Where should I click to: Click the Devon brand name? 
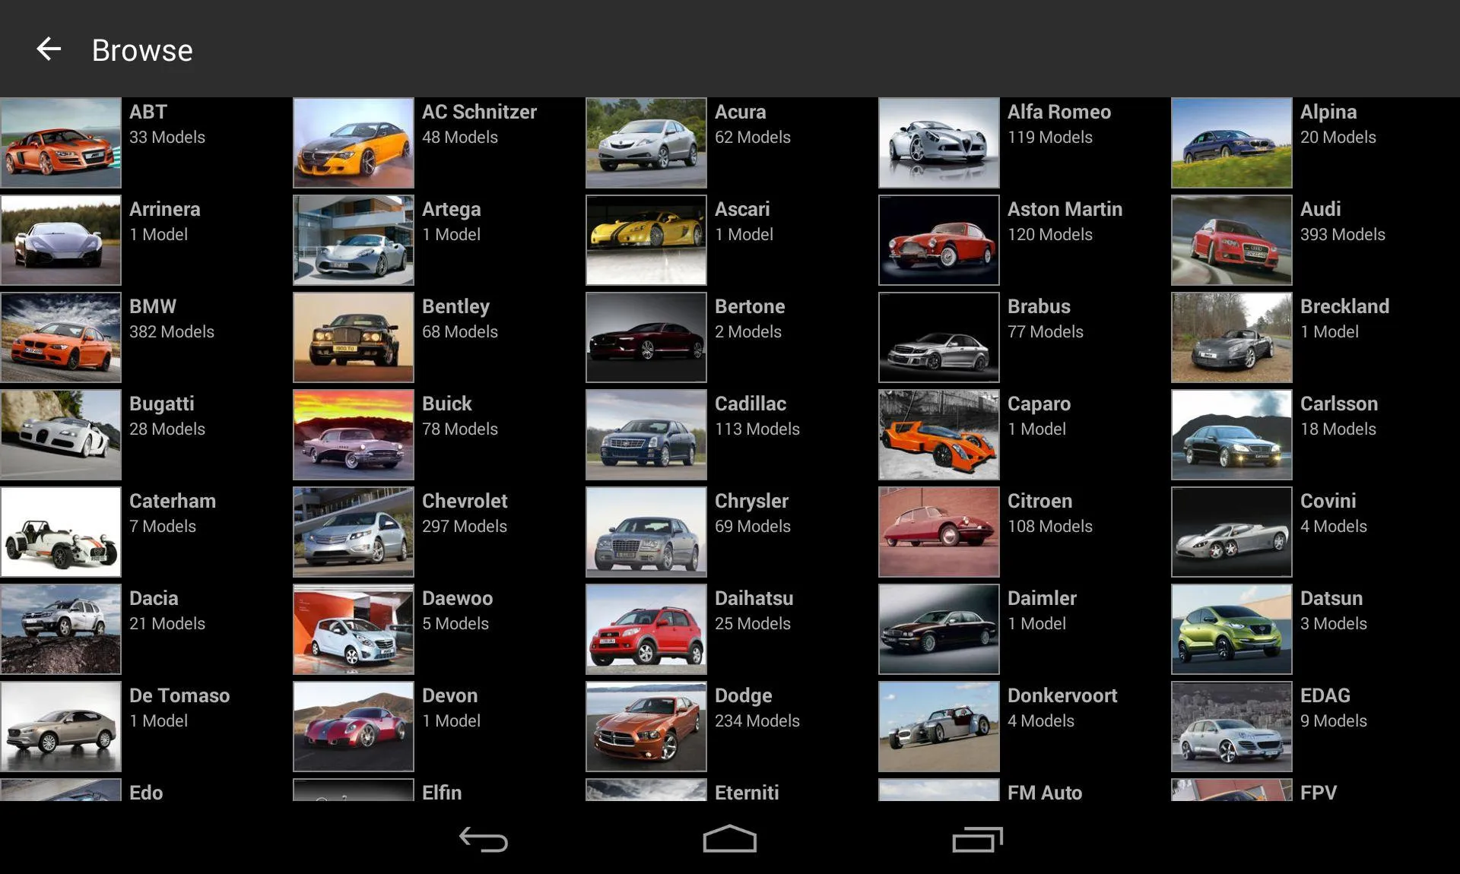(449, 695)
